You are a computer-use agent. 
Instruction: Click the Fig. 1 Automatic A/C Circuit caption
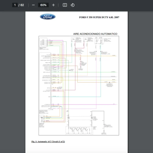[x=48, y=141]
